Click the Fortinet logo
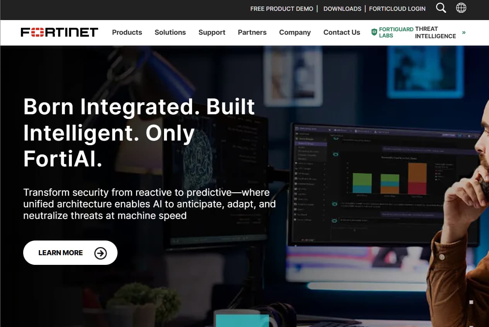This screenshot has width=489, height=327. click(x=60, y=32)
